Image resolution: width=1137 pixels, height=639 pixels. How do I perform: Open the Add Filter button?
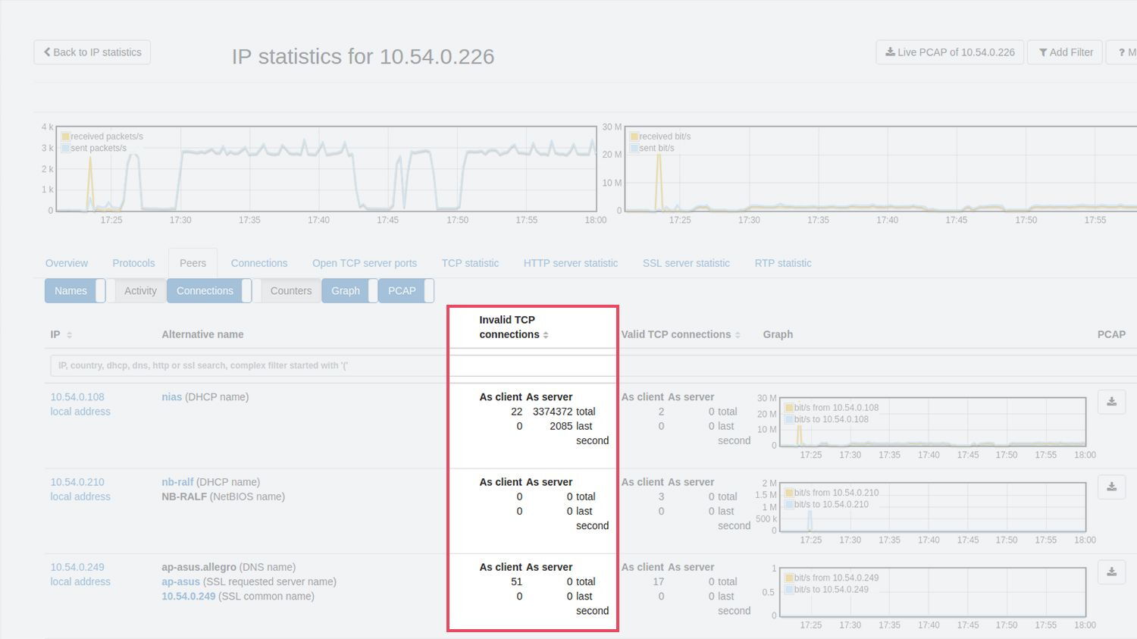pos(1065,52)
